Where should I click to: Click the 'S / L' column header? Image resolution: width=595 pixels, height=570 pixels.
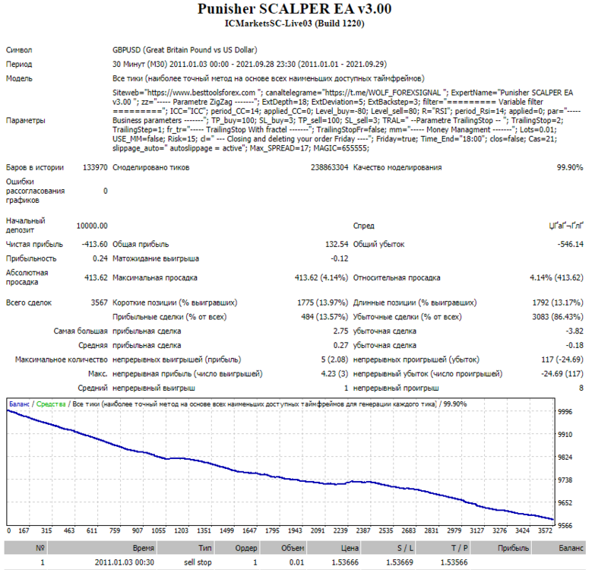tap(388, 548)
